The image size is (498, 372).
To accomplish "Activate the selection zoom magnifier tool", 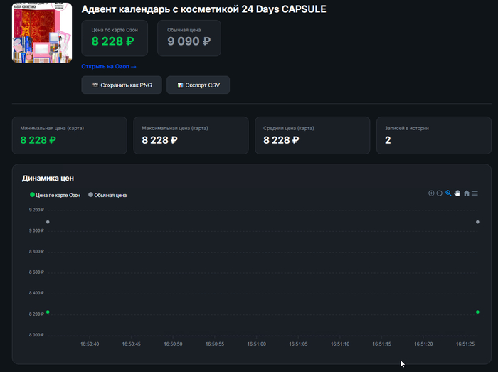I will (x=449, y=193).
